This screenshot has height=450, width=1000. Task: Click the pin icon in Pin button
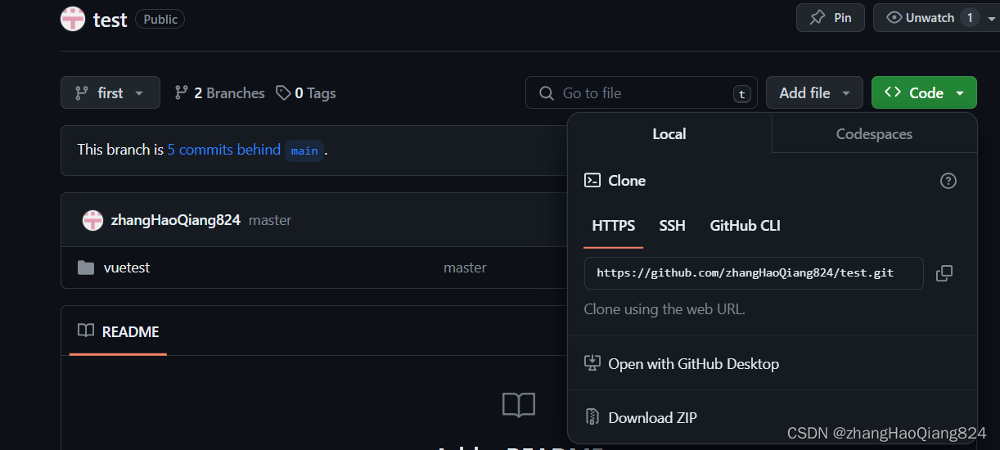point(817,18)
